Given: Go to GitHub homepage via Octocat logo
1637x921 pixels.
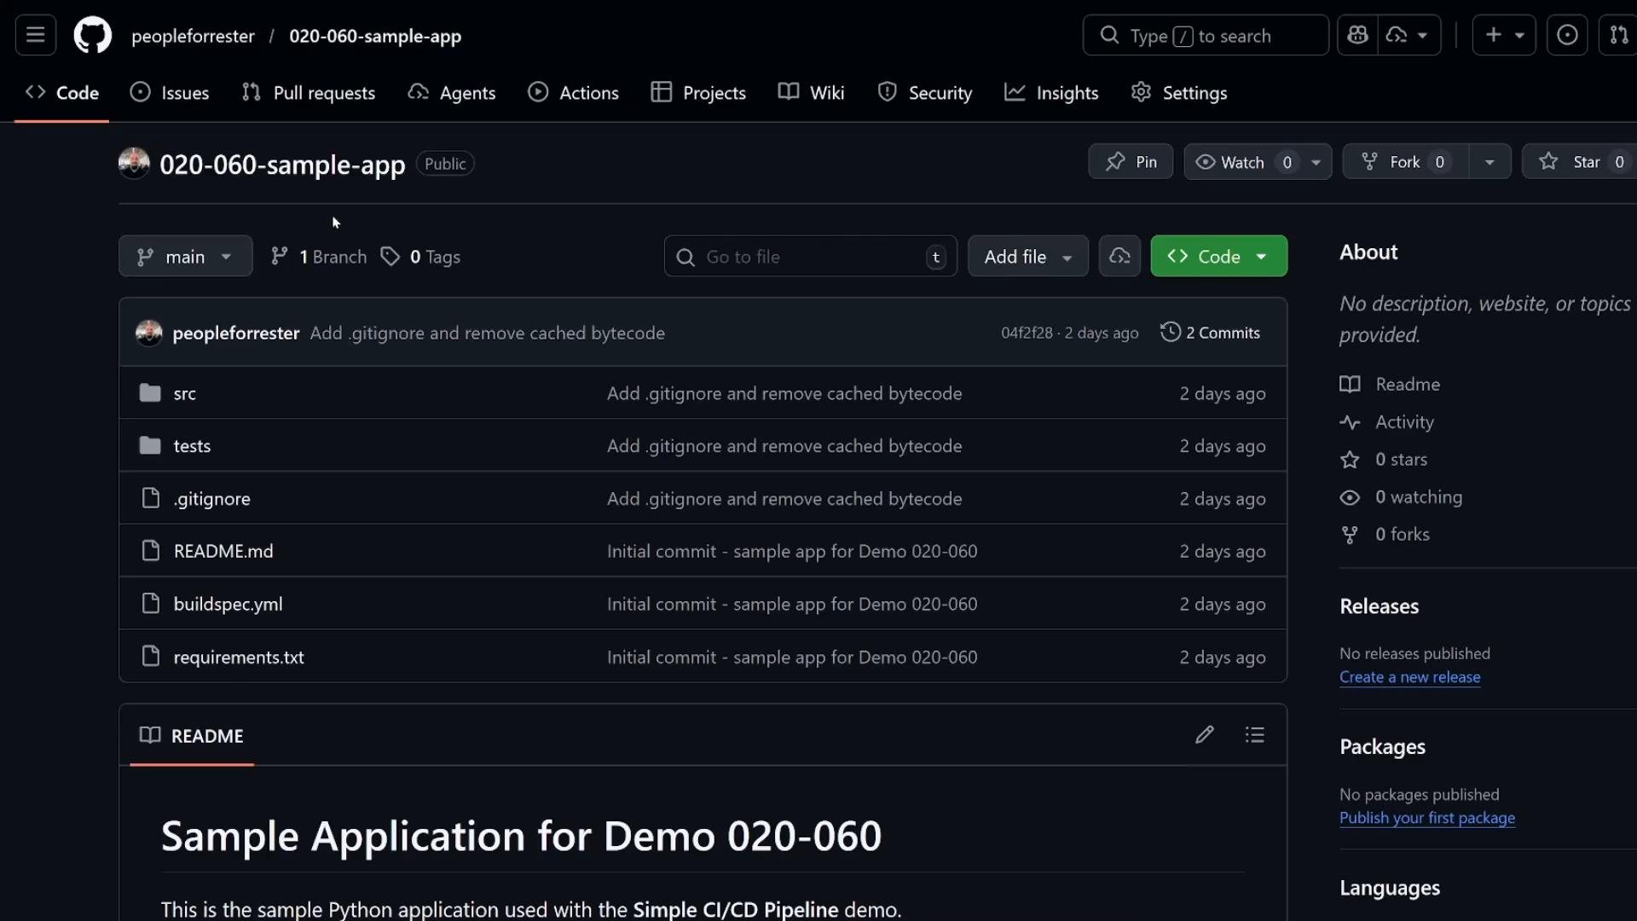Looking at the screenshot, I should (x=92, y=35).
